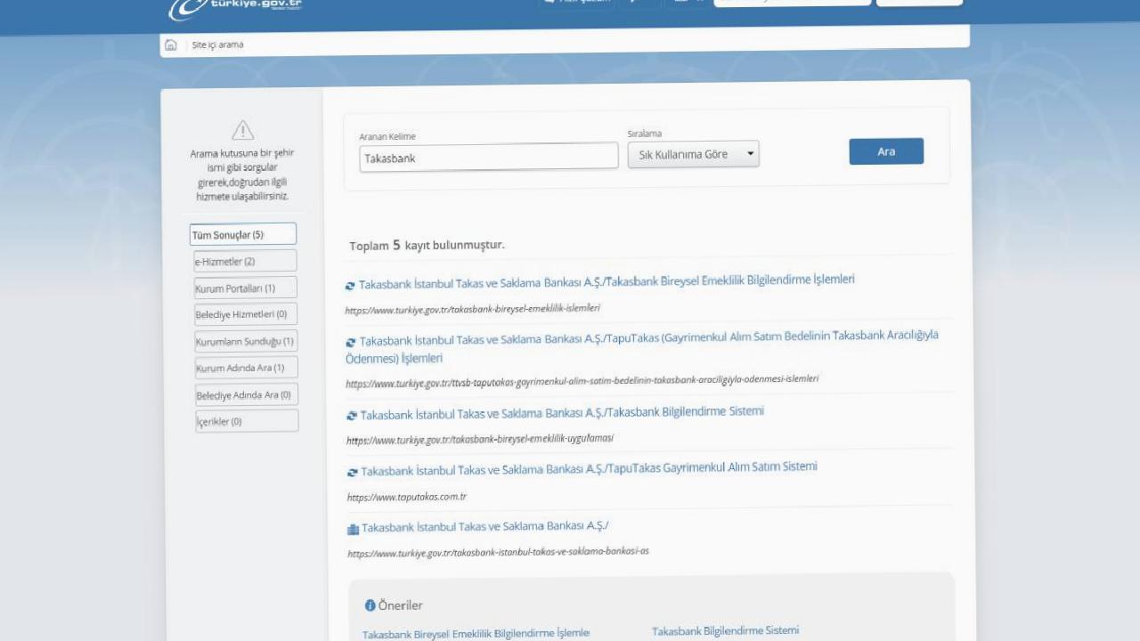The height and width of the screenshot is (641, 1140).
Task: Open the türkiye.gov.tr logo link
Action: (236, 8)
